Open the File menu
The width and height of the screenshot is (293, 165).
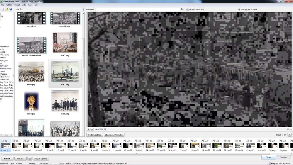point(2,5)
